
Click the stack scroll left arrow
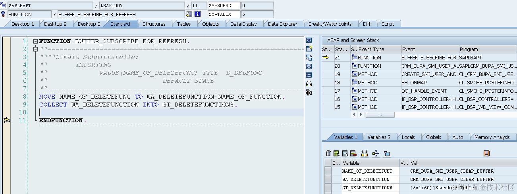(x=355, y=114)
